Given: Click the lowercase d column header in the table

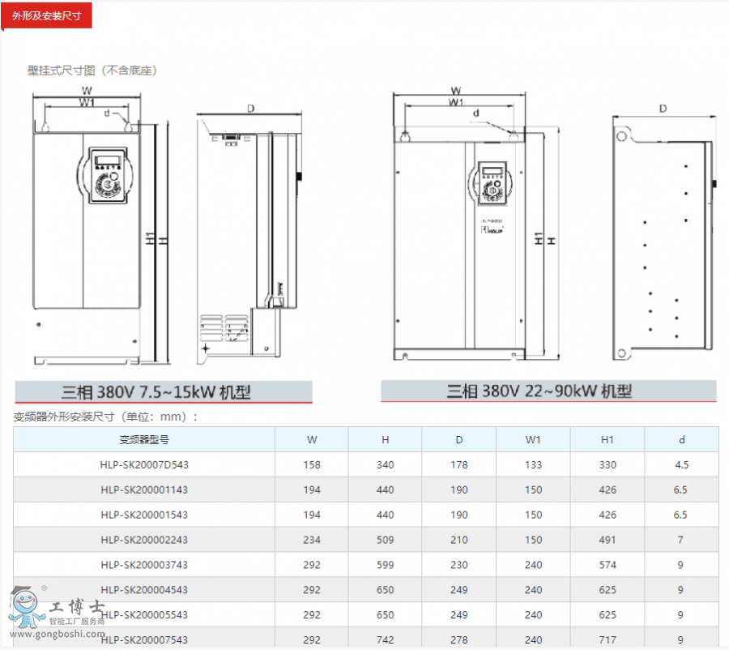Looking at the screenshot, I should click(681, 440).
